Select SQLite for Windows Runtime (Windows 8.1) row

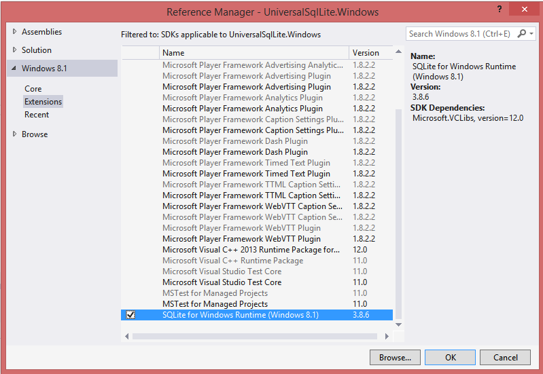click(x=257, y=315)
